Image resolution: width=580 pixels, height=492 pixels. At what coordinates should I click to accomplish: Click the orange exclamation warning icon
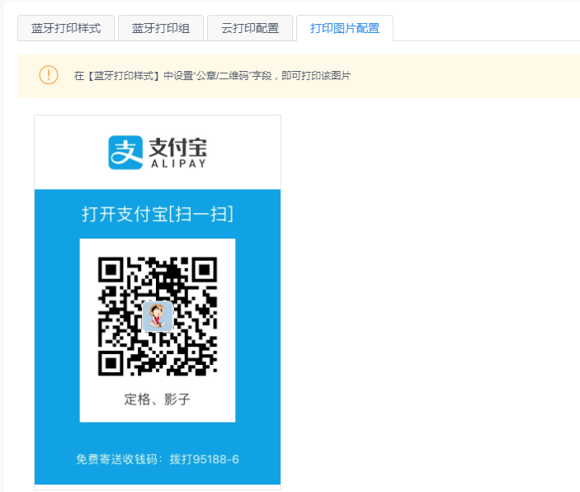click(49, 75)
